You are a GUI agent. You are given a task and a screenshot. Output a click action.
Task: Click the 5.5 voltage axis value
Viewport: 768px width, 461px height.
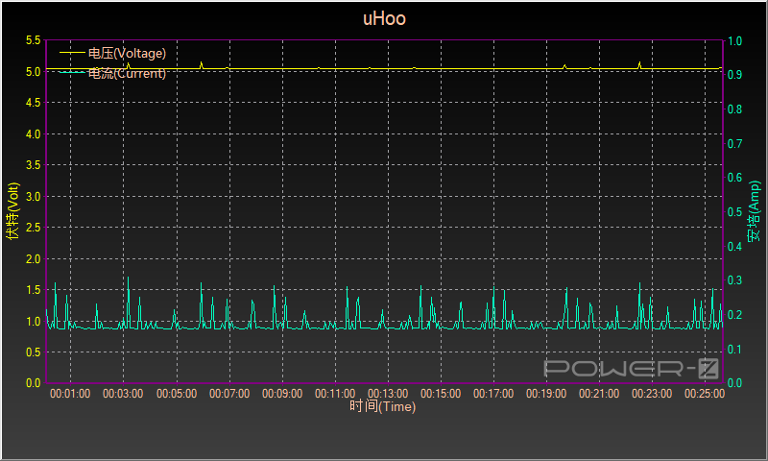(x=34, y=40)
